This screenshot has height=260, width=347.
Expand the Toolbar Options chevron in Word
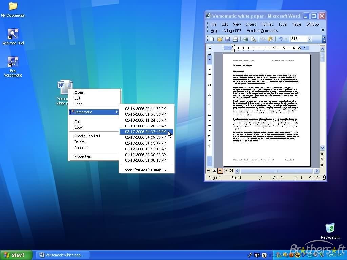coord(324,39)
